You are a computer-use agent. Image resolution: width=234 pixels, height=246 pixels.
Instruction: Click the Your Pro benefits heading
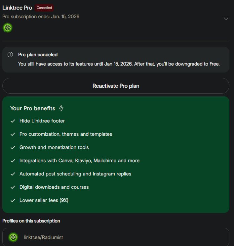tap(33, 108)
